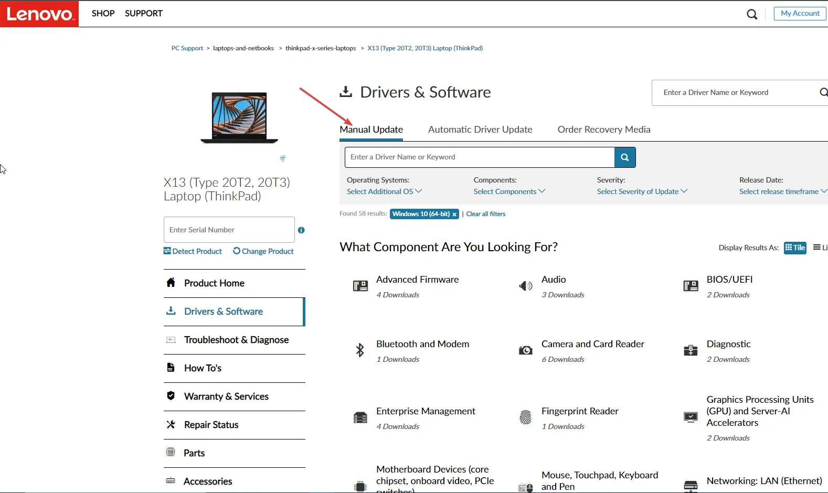Expand Select release timeframe dropdown
Image resolution: width=828 pixels, height=493 pixels.
[x=783, y=191]
